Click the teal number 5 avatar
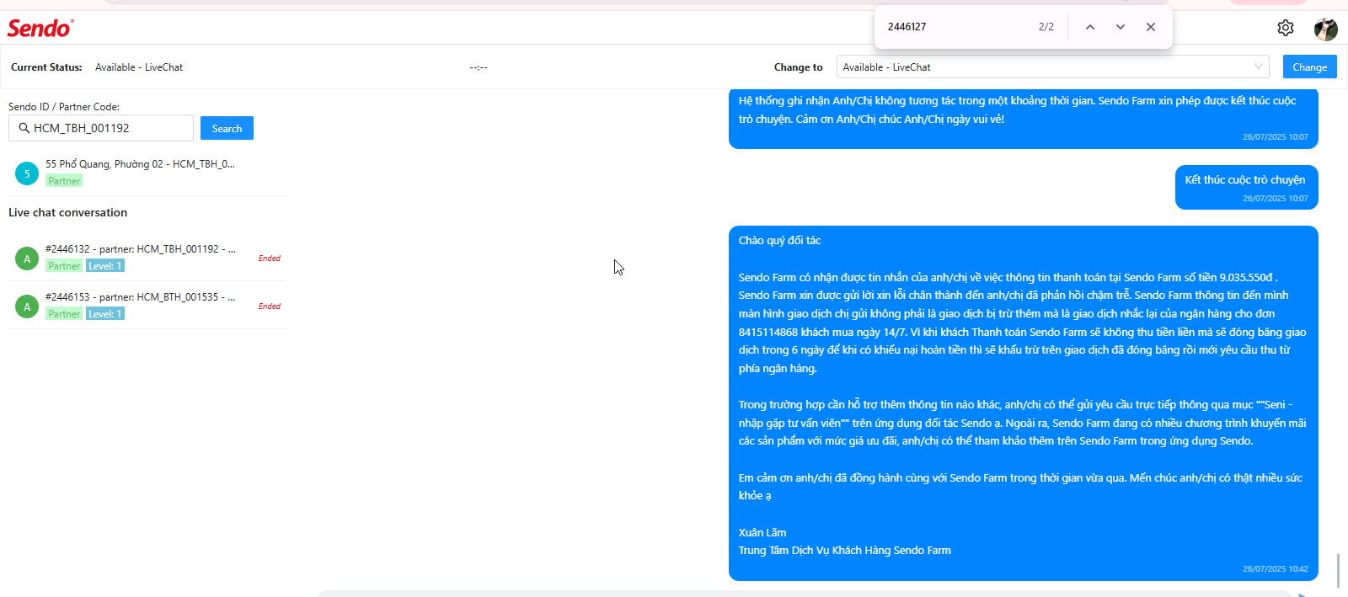The height and width of the screenshot is (597, 1348). (x=27, y=173)
